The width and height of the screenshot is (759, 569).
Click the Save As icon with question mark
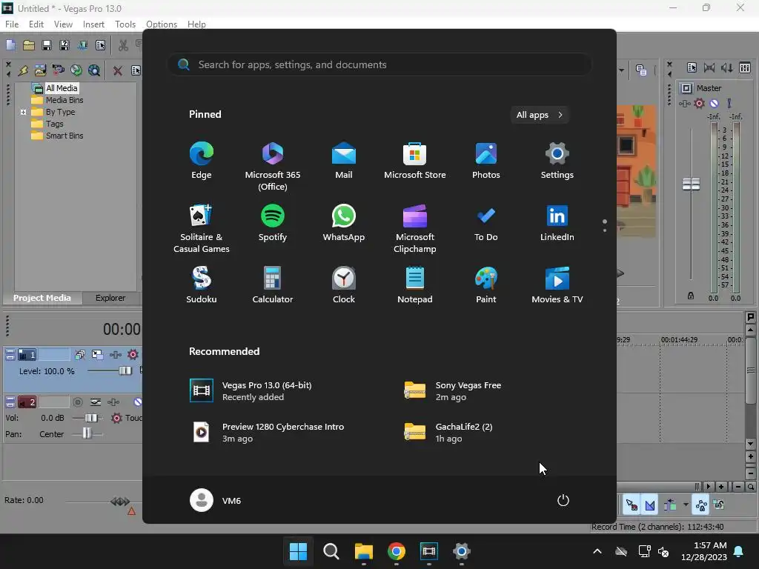click(64, 45)
